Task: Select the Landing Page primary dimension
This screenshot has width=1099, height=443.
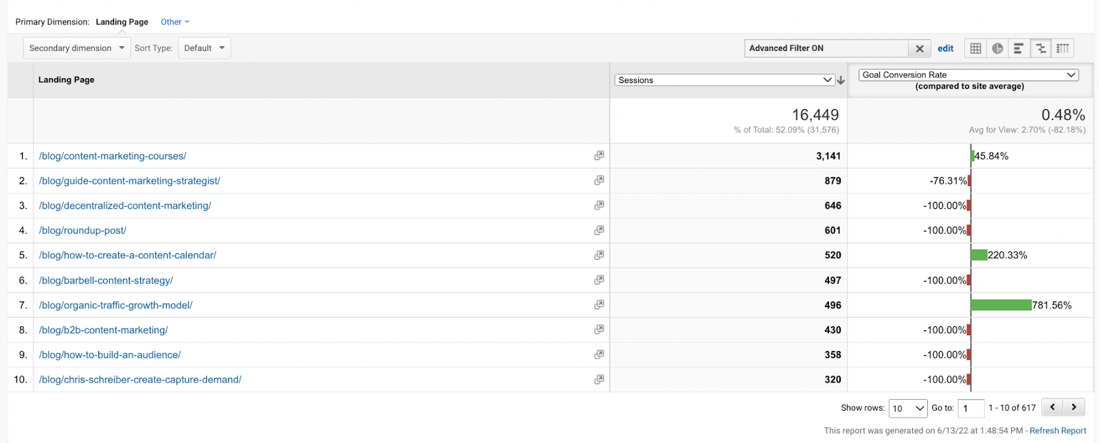Action: click(x=122, y=22)
